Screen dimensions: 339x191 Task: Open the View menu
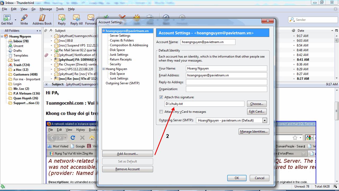(24, 9)
